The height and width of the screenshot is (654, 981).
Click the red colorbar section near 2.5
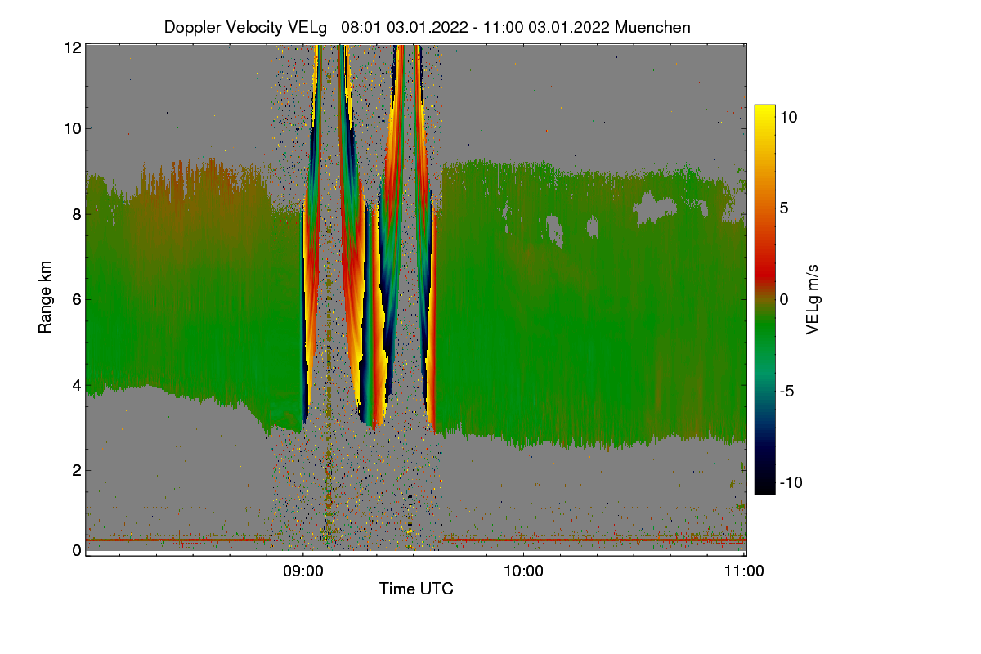tap(764, 253)
